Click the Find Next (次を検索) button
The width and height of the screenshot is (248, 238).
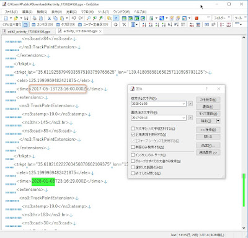208,100
